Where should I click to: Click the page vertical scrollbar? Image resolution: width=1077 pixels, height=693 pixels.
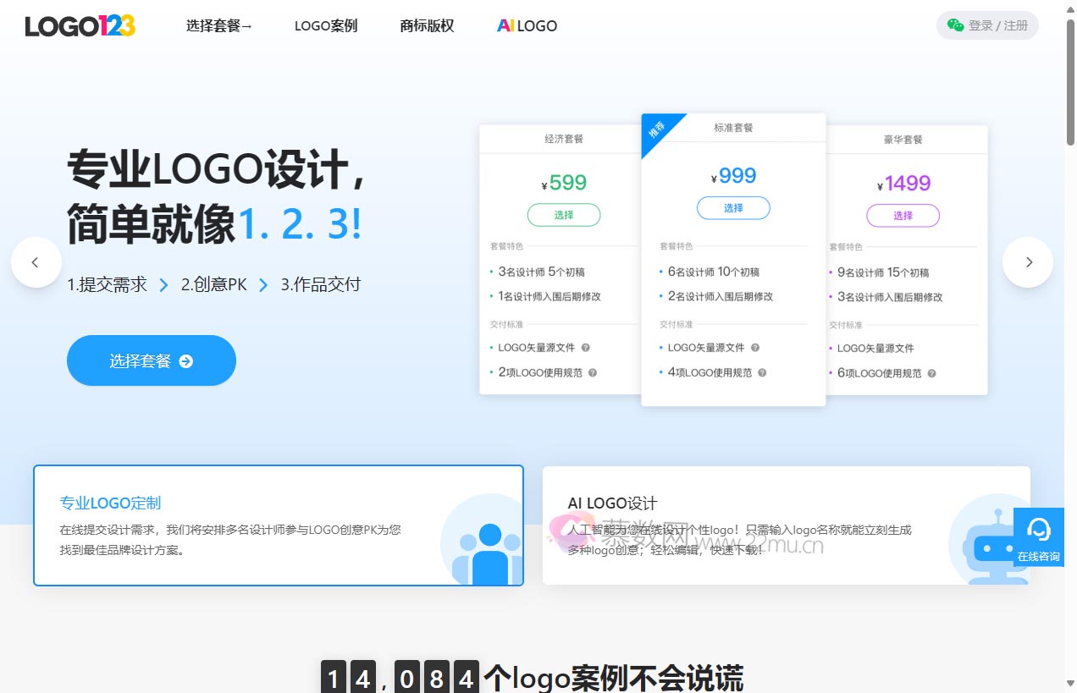coord(1070,85)
